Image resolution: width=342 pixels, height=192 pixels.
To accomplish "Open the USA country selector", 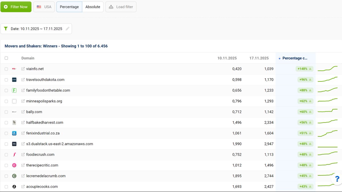I will coord(44,7).
